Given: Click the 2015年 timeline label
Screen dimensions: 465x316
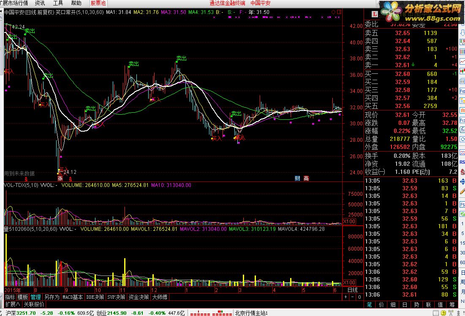Looking at the screenshot, I should pyautogui.click(x=13, y=290).
